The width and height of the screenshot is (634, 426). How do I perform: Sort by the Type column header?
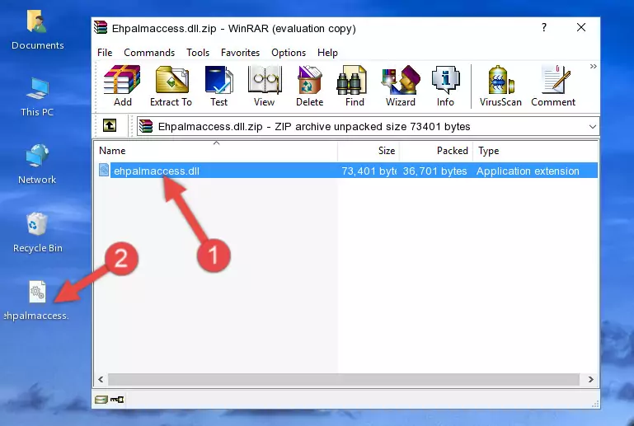pyautogui.click(x=535, y=151)
